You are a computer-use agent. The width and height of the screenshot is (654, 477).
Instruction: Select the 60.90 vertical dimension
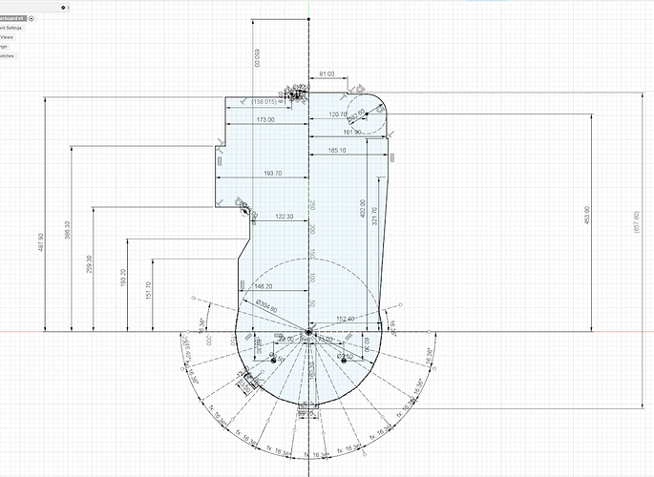(x=367, y=345)
